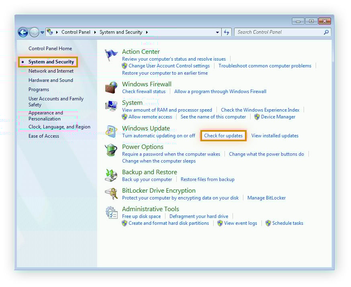Open the recent pages dropdown arrow
Image resolution: width=351 pixels, height=287 pixels.
tap(43, 32)
